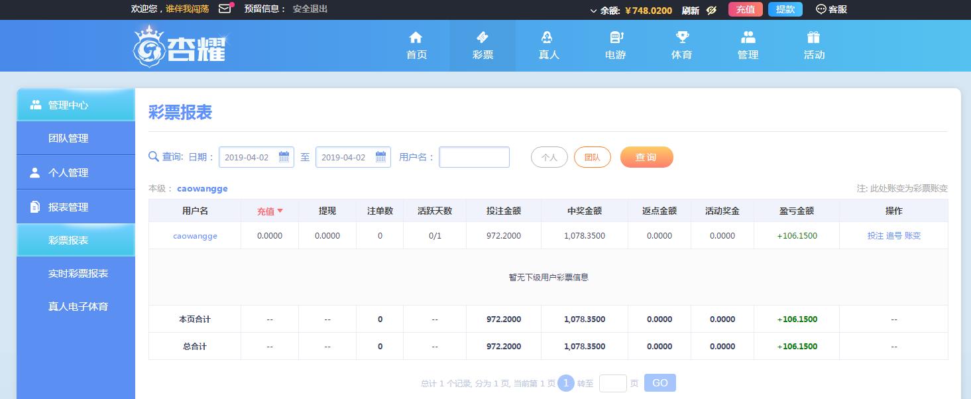
Task: Click the orange 查询 search button
Action: (647, 157)
